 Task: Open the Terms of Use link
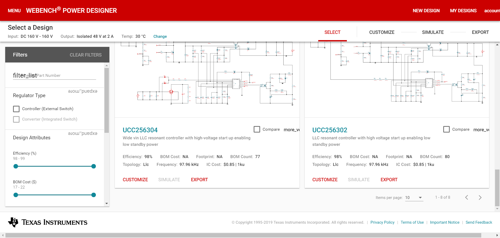coord(412,222)
